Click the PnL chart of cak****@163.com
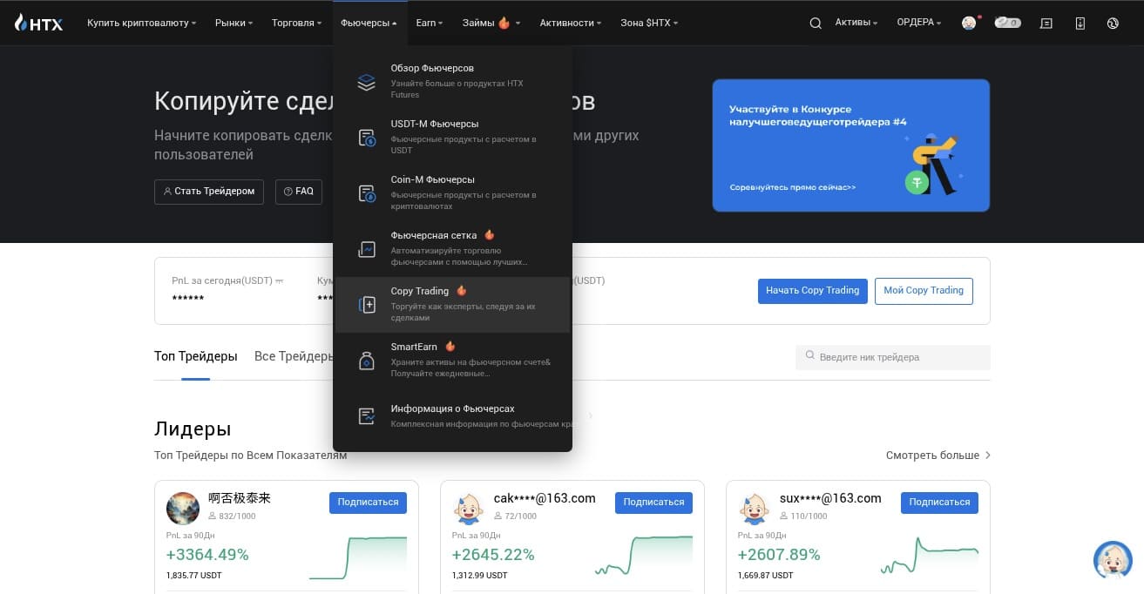Image resolution: width=1144 pixels, height=594 pixels. coord(644,557)
